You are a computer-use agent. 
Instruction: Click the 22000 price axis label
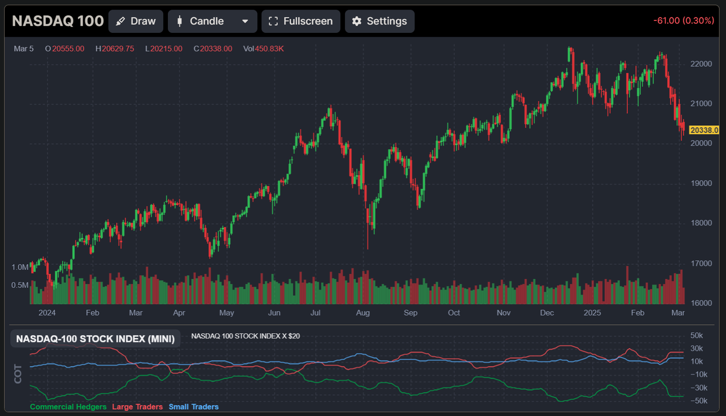click(700, 63)
